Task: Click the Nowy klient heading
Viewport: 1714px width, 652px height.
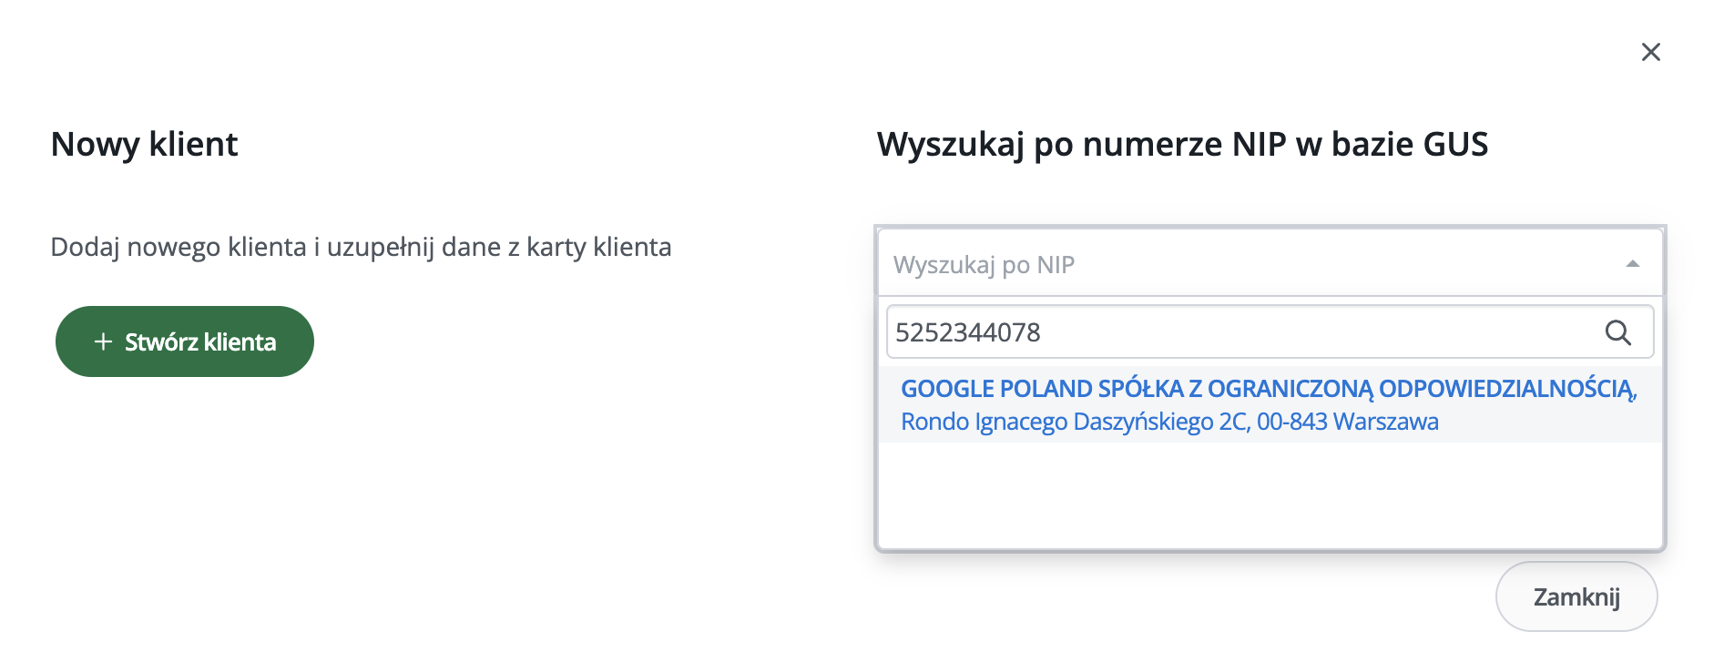Action: coord(144,145)
